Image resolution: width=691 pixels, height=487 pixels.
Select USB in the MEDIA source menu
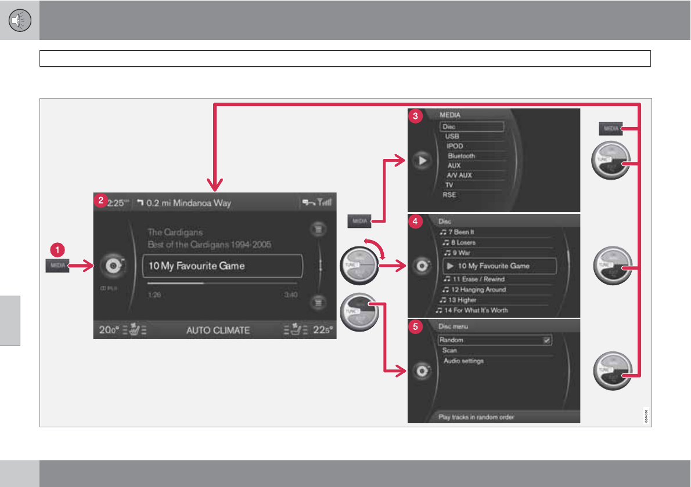pos(452,136)
